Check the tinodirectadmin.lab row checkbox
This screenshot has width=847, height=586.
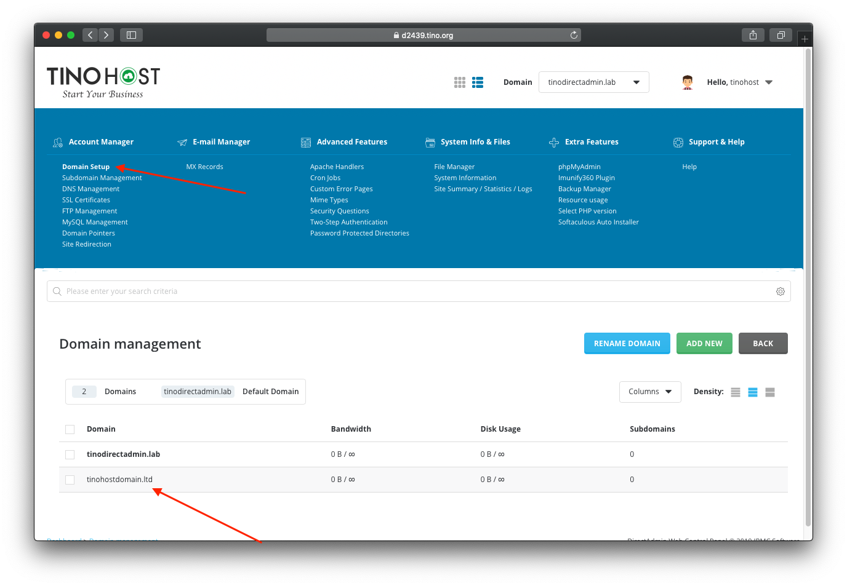(70, 454)
